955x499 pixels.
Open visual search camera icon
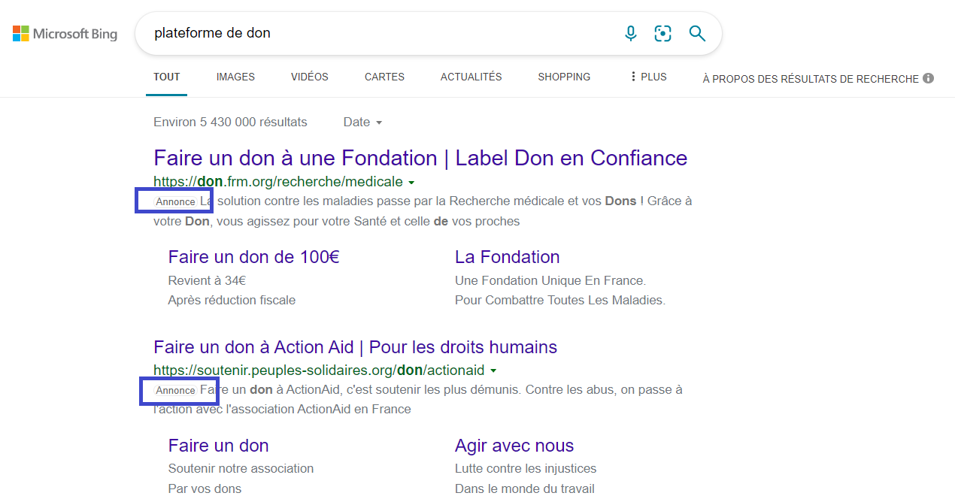[x=662, y=33]
